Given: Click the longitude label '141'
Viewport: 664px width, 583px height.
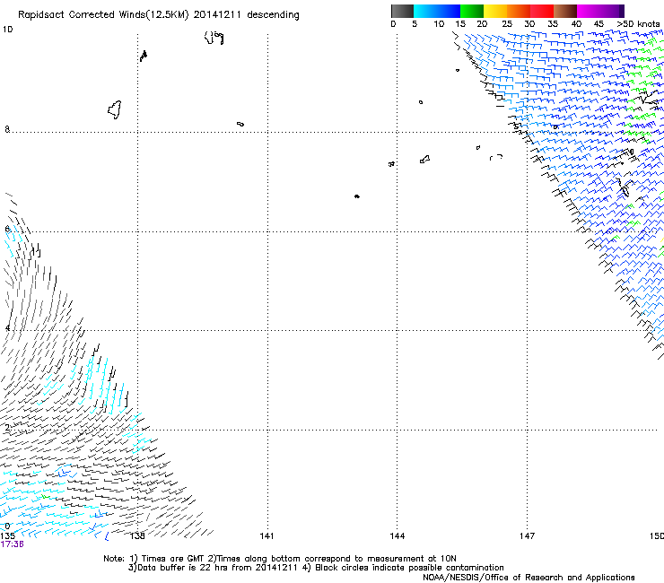Looking at the screenshot, I should pos(266,536).
